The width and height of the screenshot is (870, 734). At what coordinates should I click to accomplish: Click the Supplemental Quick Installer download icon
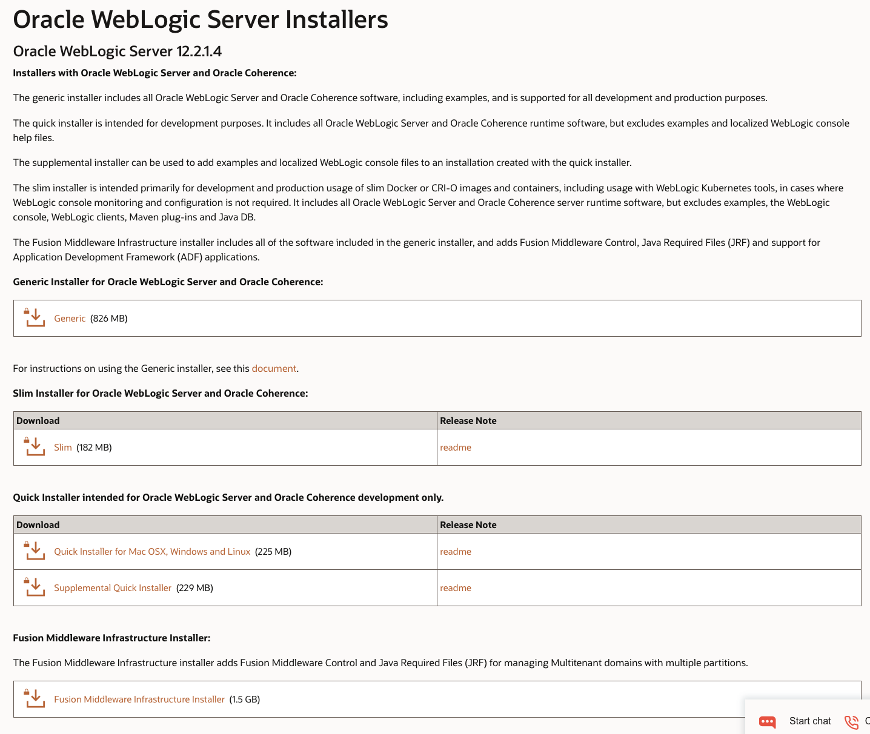tap(35, 587)
